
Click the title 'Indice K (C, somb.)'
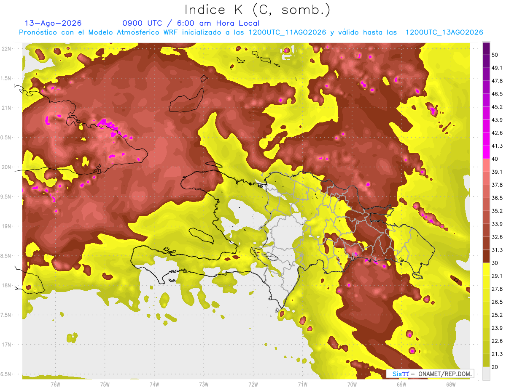257,10
